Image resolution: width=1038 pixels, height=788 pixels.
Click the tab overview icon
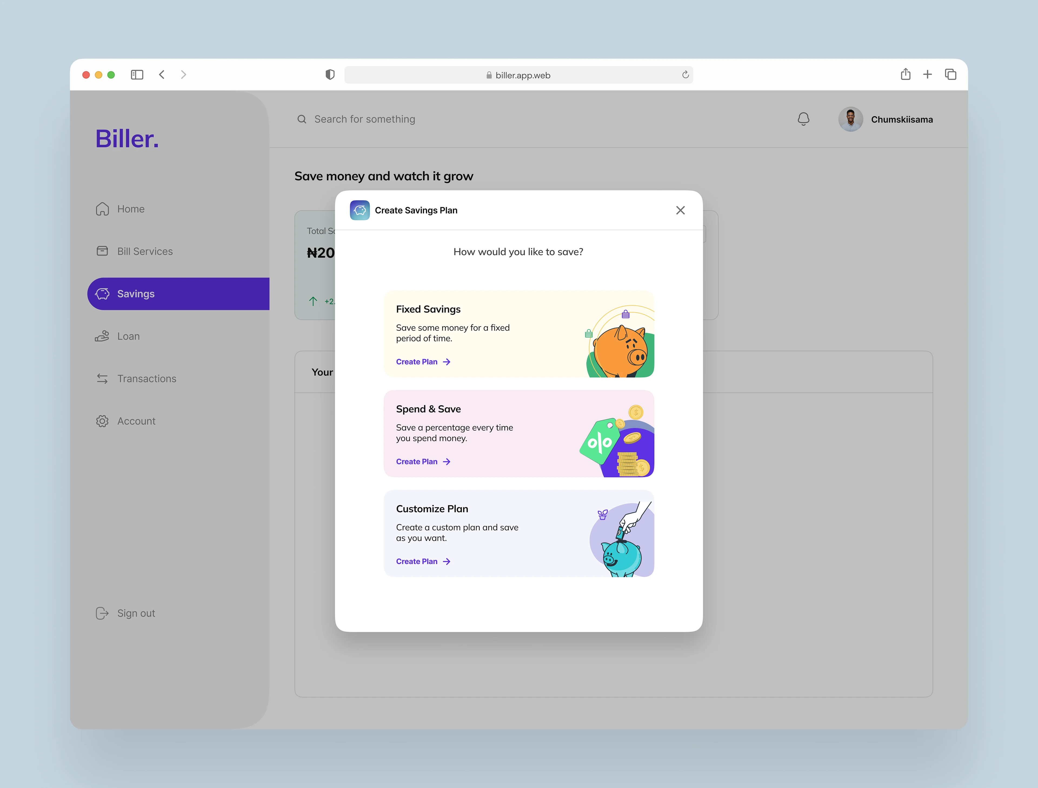(950, 74)
